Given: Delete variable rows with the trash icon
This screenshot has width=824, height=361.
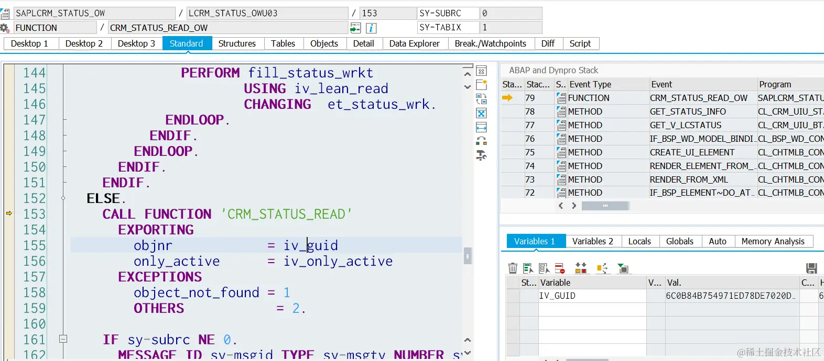Looking at the screenshot, I should (x=513, y=268).
